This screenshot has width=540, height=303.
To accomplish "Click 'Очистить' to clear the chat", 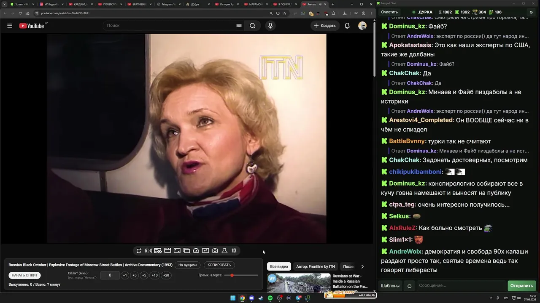I will (x=389, y=12).
